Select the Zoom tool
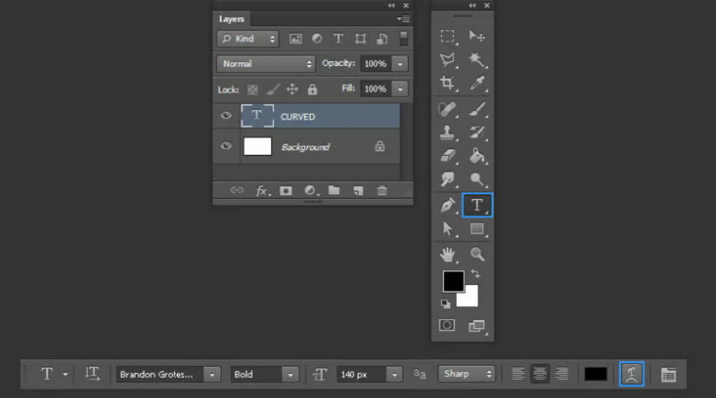 (477, 254)
